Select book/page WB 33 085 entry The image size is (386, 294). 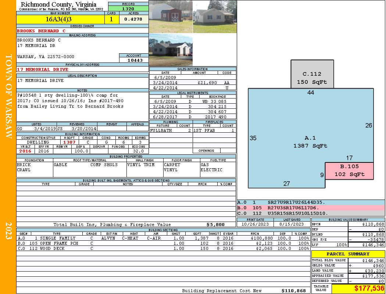[214, 101]
